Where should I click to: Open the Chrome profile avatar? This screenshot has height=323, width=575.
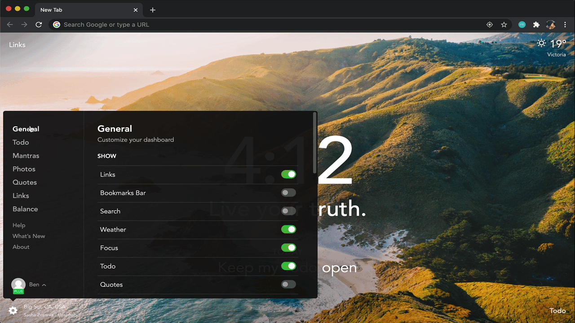click(551, 25)
